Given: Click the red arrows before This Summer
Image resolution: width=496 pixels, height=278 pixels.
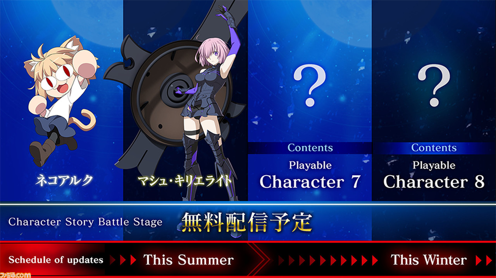Looking at the screenshot, I should [124, 260].
